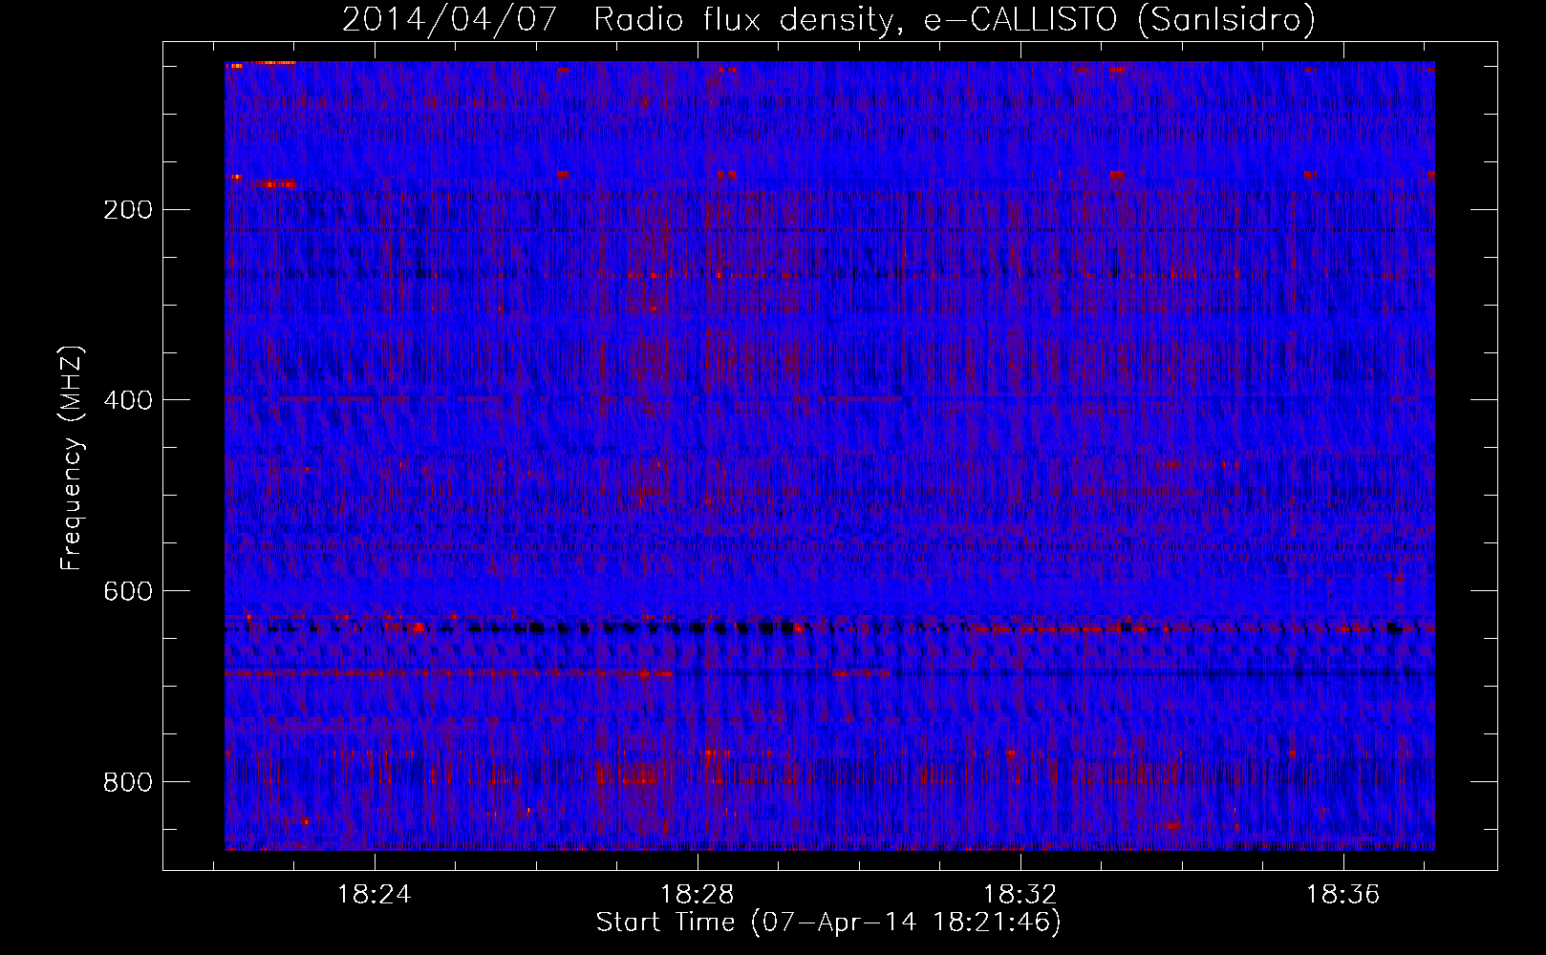Click the 200 frequency tick label
The width and height of the screenshot is (1546, 955).
(128, 210)
